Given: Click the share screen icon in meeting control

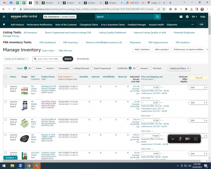Looking at the screenshot, I should coord(196,139).
